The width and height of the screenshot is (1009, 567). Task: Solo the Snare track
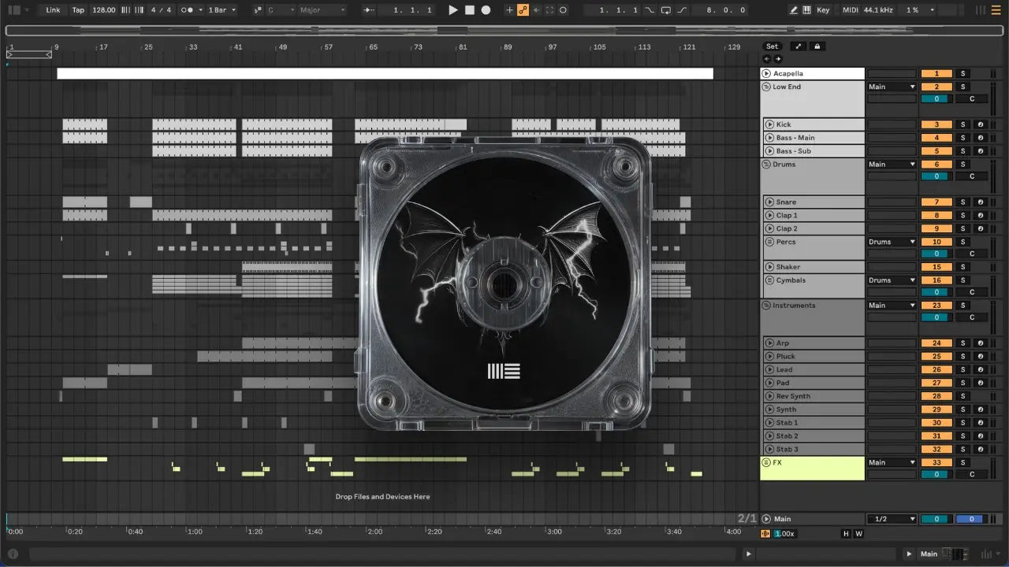pyautogui.click(x=962, y=202)
